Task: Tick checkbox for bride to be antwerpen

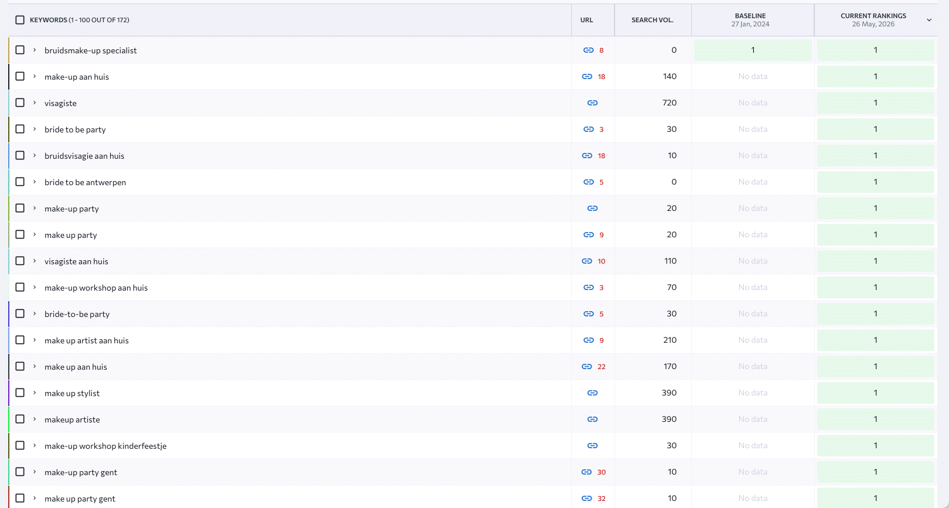Action: [x=20, y=182]
